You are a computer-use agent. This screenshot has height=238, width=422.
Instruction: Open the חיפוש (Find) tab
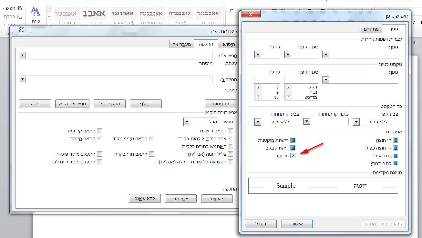click(229, 44)
